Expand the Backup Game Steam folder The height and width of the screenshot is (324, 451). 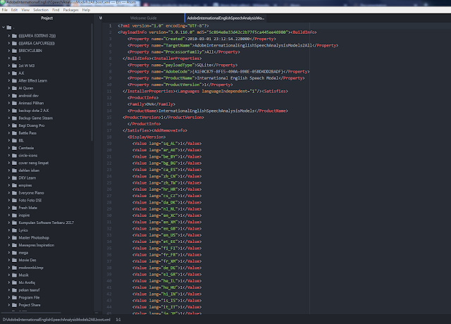9,118
